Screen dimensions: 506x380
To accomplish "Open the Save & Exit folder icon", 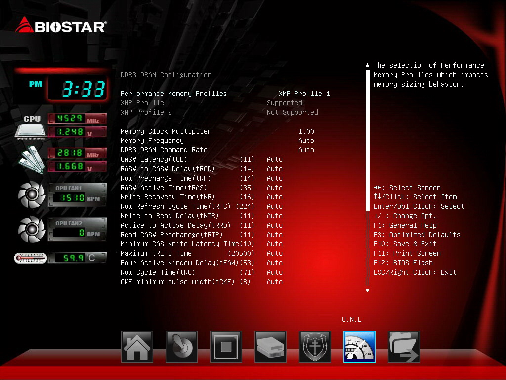I will point(404,346).
